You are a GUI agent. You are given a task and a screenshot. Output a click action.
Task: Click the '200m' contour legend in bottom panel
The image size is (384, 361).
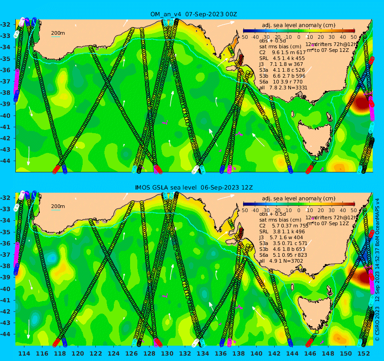click(x=58, y=207)
